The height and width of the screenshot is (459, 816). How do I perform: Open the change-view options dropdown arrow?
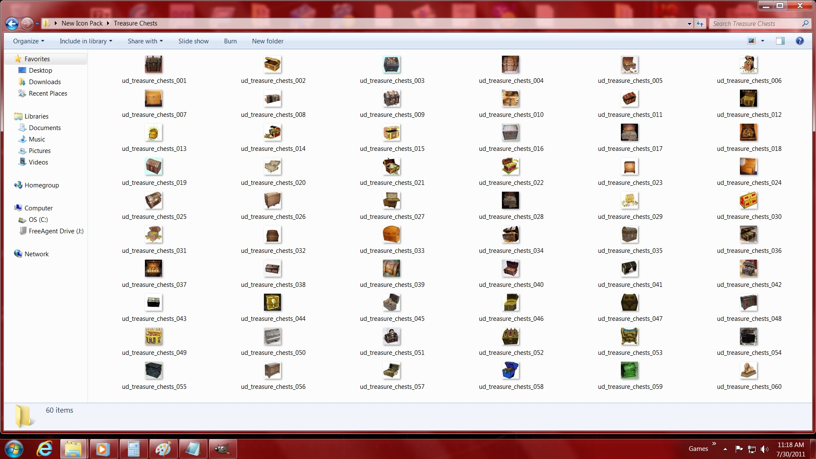click(x=762, y=41)
